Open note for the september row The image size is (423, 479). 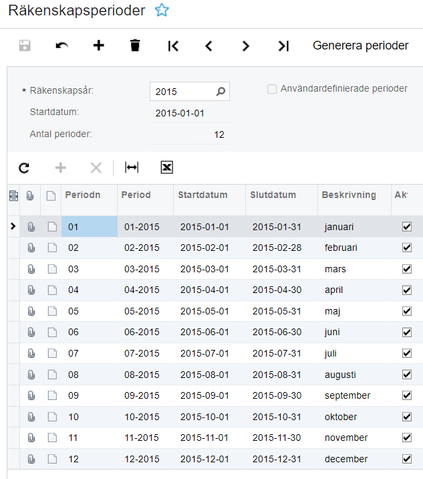(x=53, y=395)
